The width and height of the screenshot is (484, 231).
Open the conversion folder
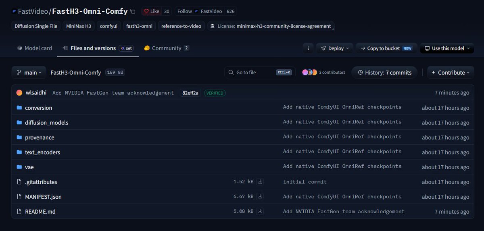[x=38, y=108]
